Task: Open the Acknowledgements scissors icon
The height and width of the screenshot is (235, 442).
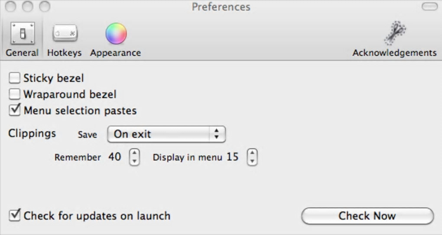Action: pyautogui.click(x=394, y=34)
